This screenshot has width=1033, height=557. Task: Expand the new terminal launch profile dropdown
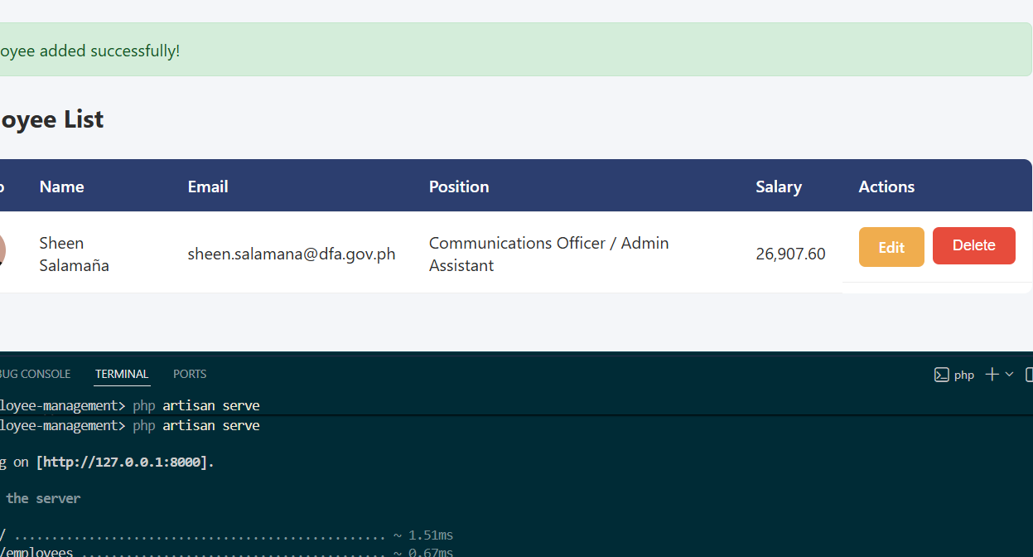(x=1009, y=375)
